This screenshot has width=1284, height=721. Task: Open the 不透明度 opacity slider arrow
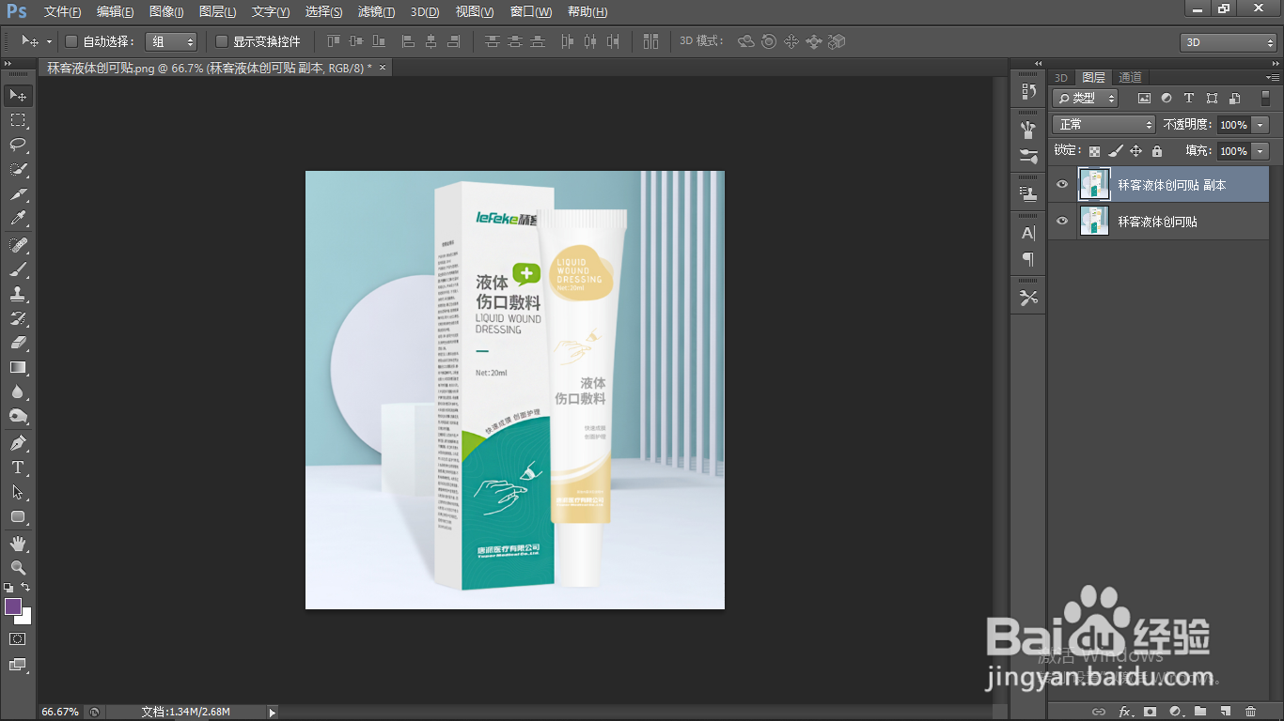pos(1260,124)
